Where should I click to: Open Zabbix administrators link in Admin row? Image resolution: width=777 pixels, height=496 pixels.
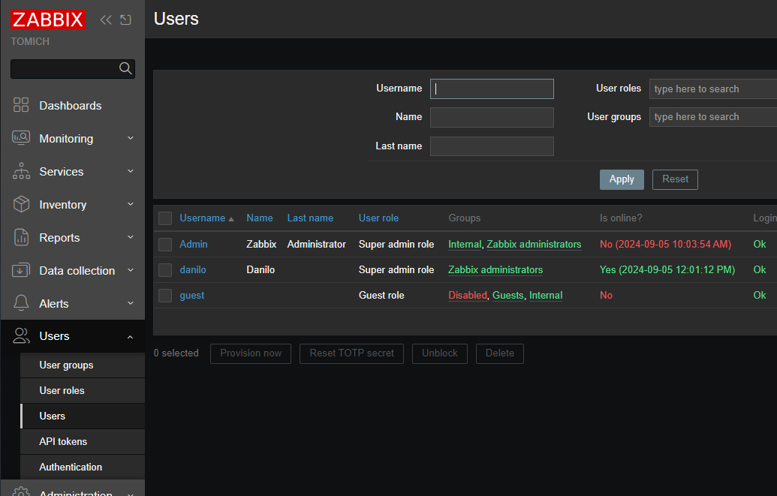click(534, 245)
